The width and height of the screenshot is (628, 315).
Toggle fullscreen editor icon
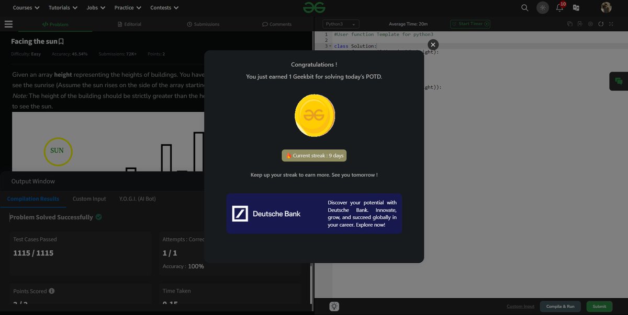point(611,24)
